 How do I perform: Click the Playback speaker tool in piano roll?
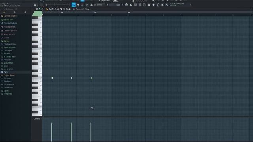coord(70,9)
